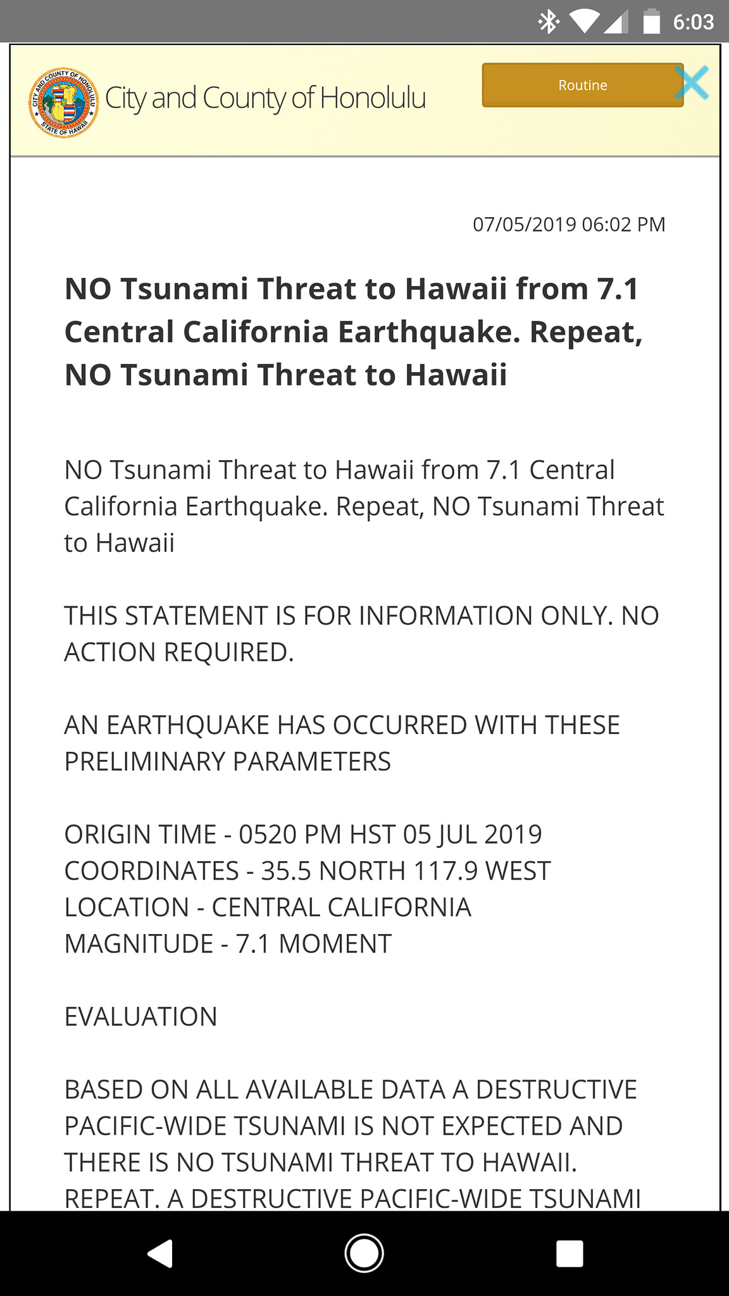Tap the Bluetooth status icon
Image resolution: width=729 pixels, height=1296 pixels.
548,22
